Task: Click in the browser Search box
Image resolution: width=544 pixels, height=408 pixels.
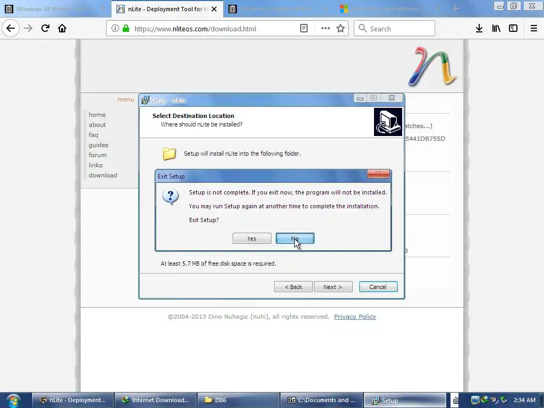Action: point(395,29)
